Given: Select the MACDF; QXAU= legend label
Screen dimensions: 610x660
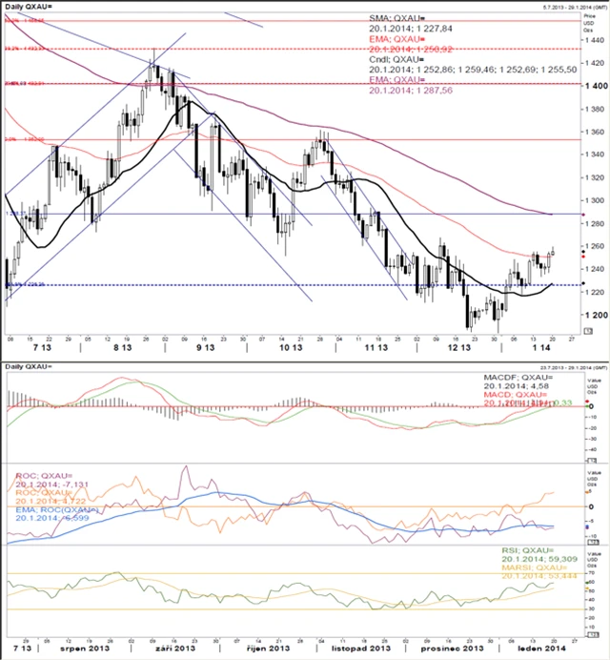Looking at the screenshot, I should click(x=518, y=378).
